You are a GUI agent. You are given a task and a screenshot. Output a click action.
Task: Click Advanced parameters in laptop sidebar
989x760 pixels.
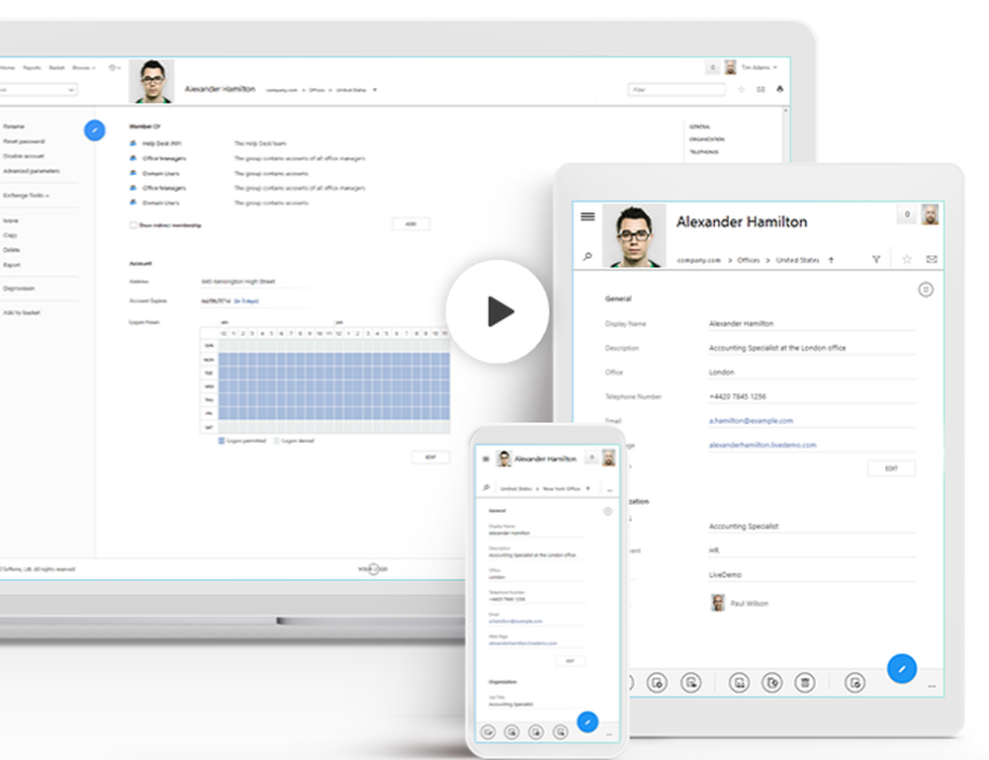tap(31, 171)
